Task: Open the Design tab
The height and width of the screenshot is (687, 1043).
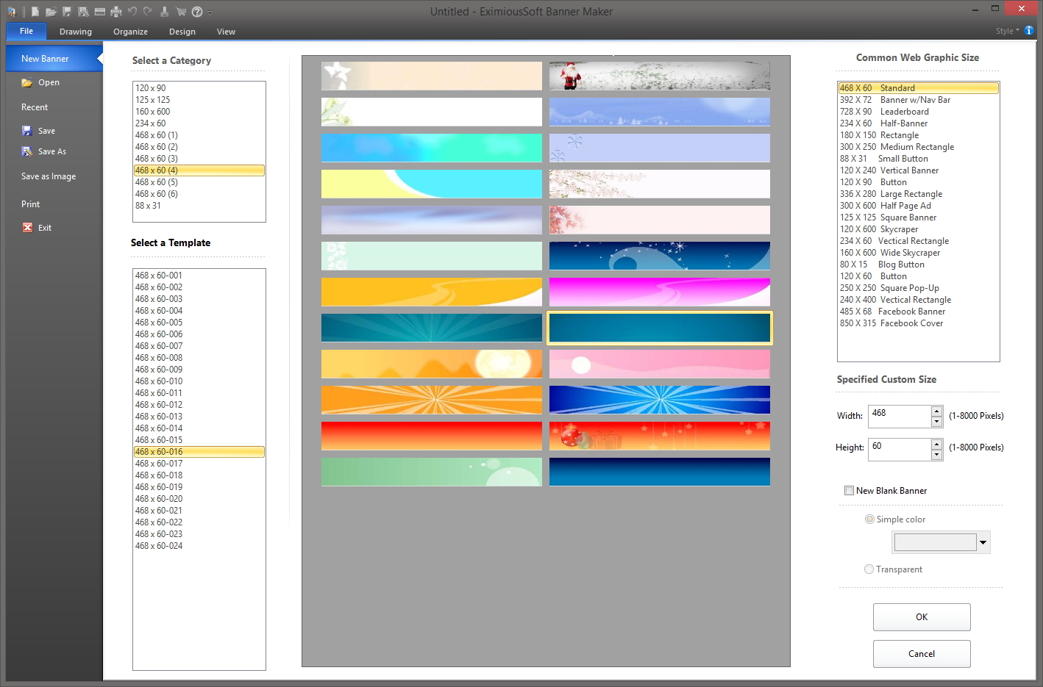Action: pyautogui.click(x=182, y=32)
